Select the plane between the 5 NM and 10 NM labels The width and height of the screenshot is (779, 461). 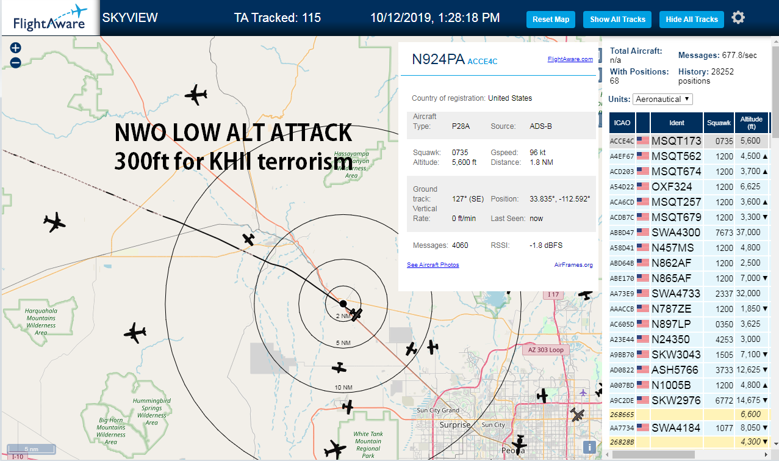click(x=339, y=368)
